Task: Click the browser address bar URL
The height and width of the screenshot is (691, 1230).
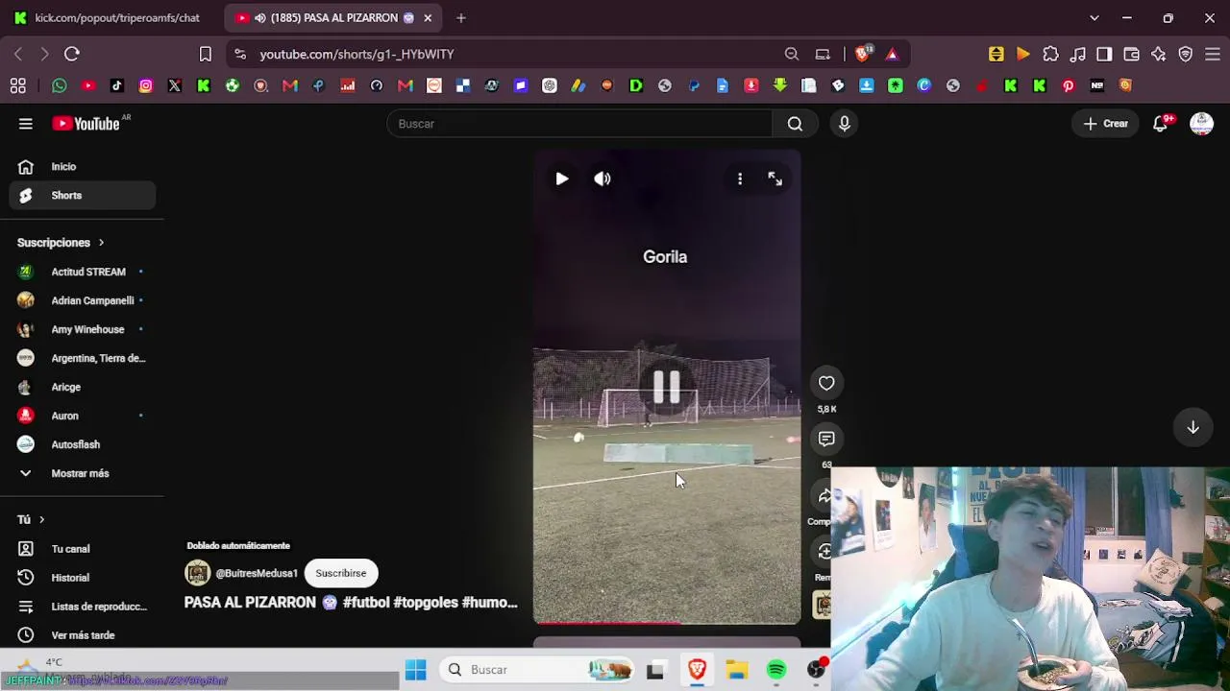Action: coord(357,54)
